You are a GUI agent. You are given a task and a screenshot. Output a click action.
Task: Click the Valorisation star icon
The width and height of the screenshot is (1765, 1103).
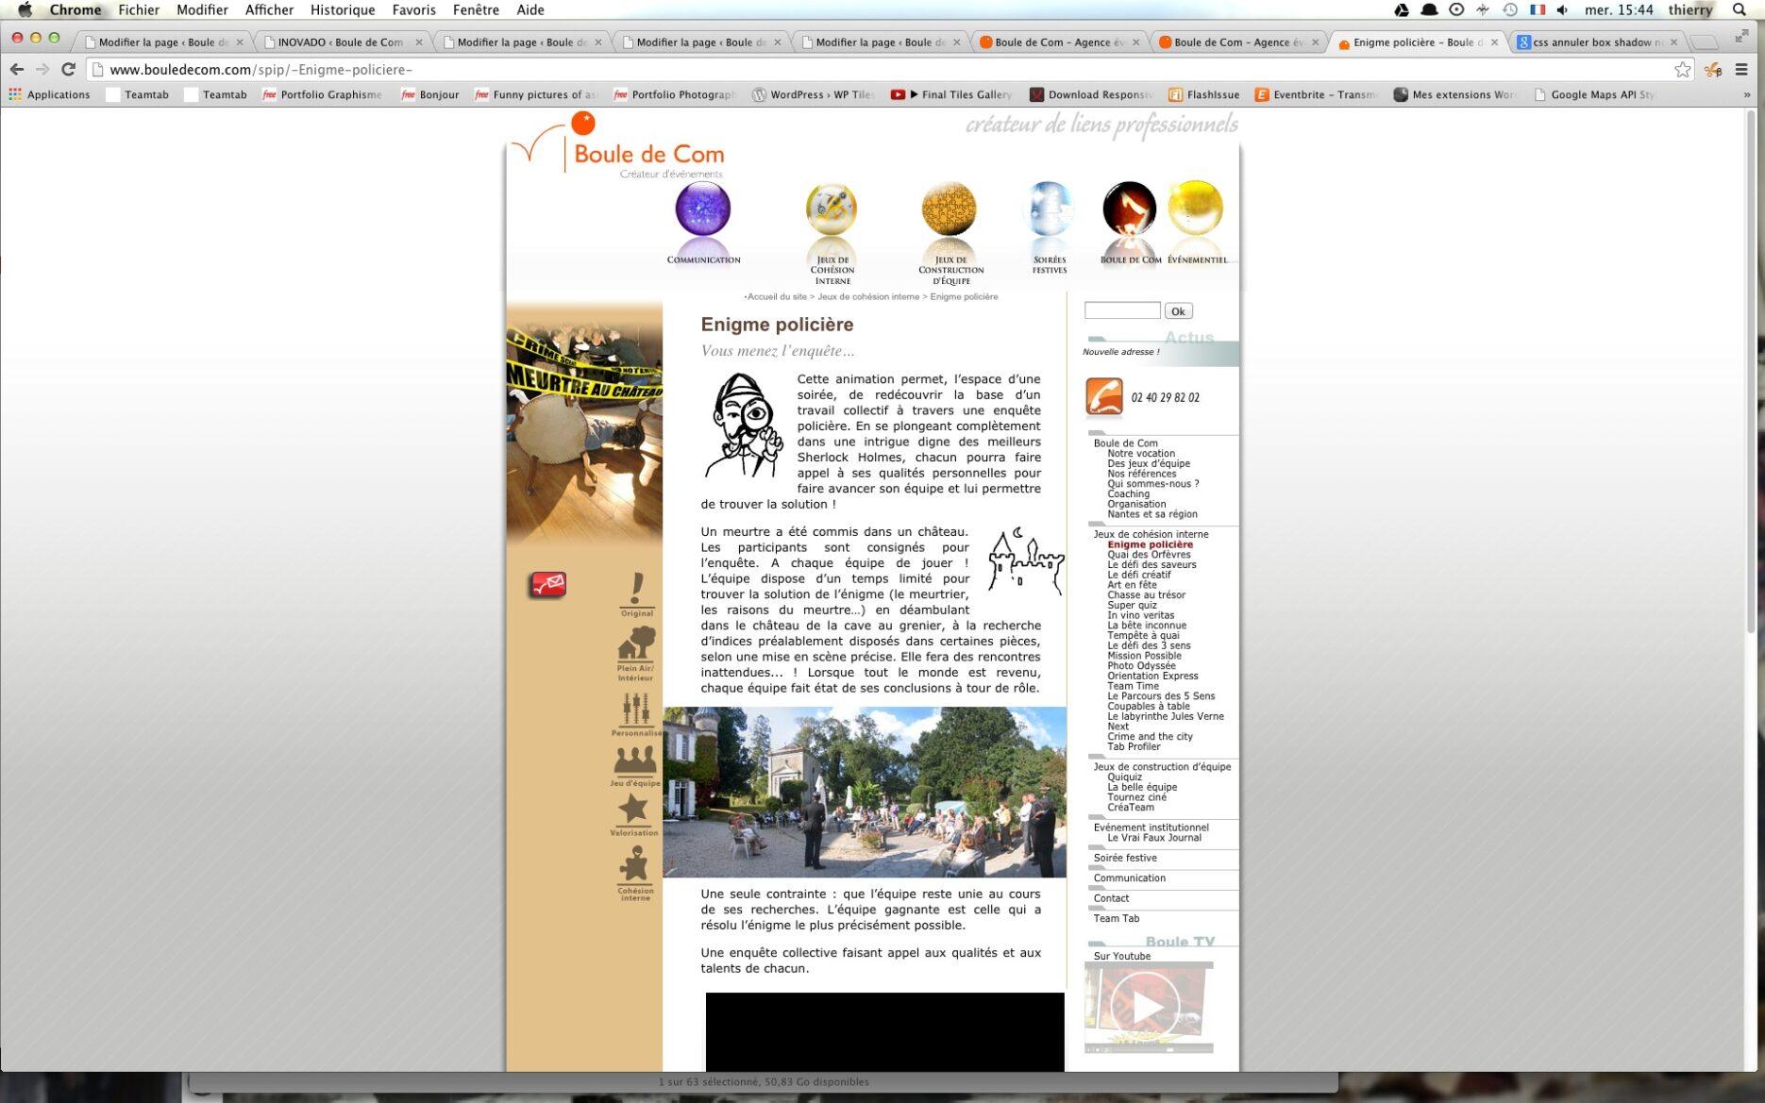pyautogui.click(x=633, y=812)
